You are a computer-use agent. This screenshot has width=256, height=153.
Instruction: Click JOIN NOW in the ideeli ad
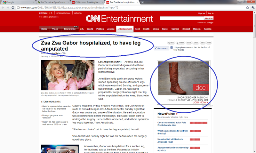(x=201, y=102)
